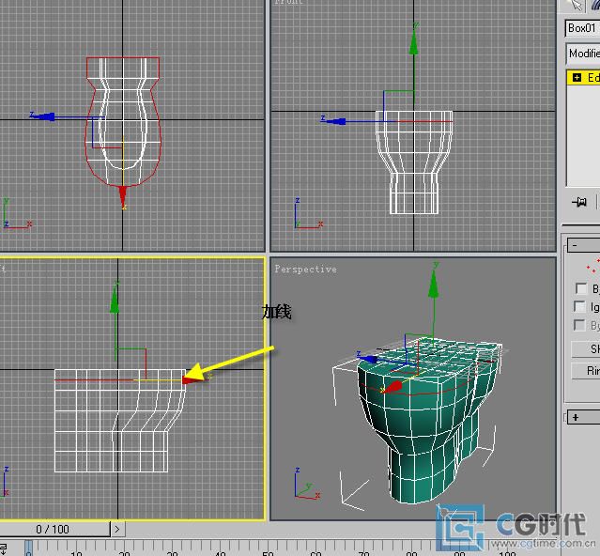Click the Perspective viewport label

pyautogui.click(x=305, y=270)
